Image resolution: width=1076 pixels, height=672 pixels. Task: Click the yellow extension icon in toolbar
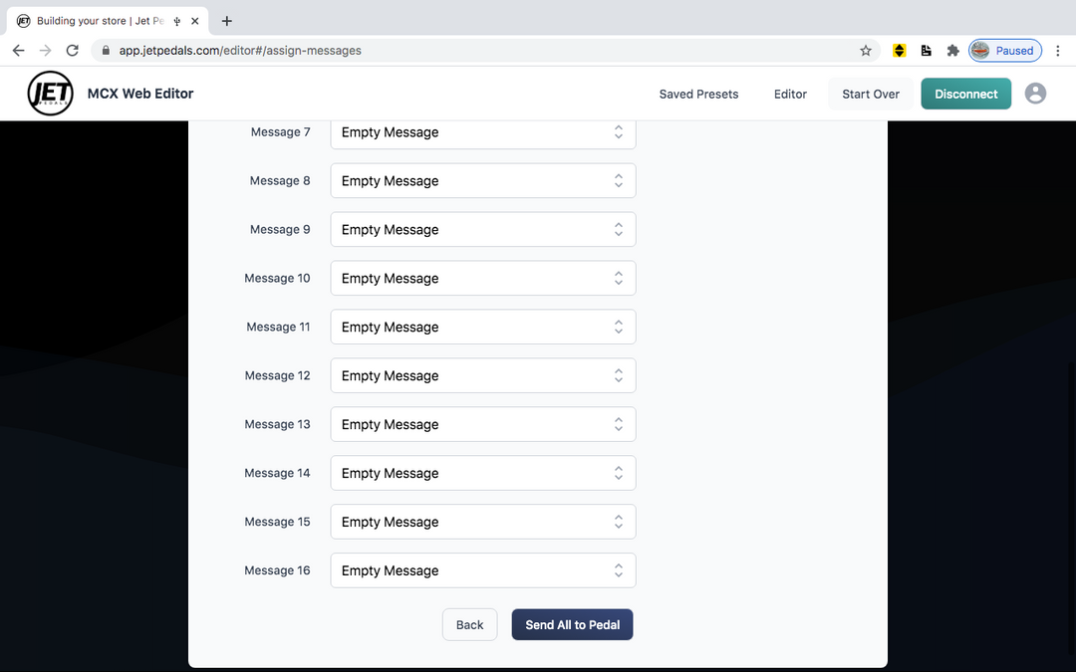900,51
